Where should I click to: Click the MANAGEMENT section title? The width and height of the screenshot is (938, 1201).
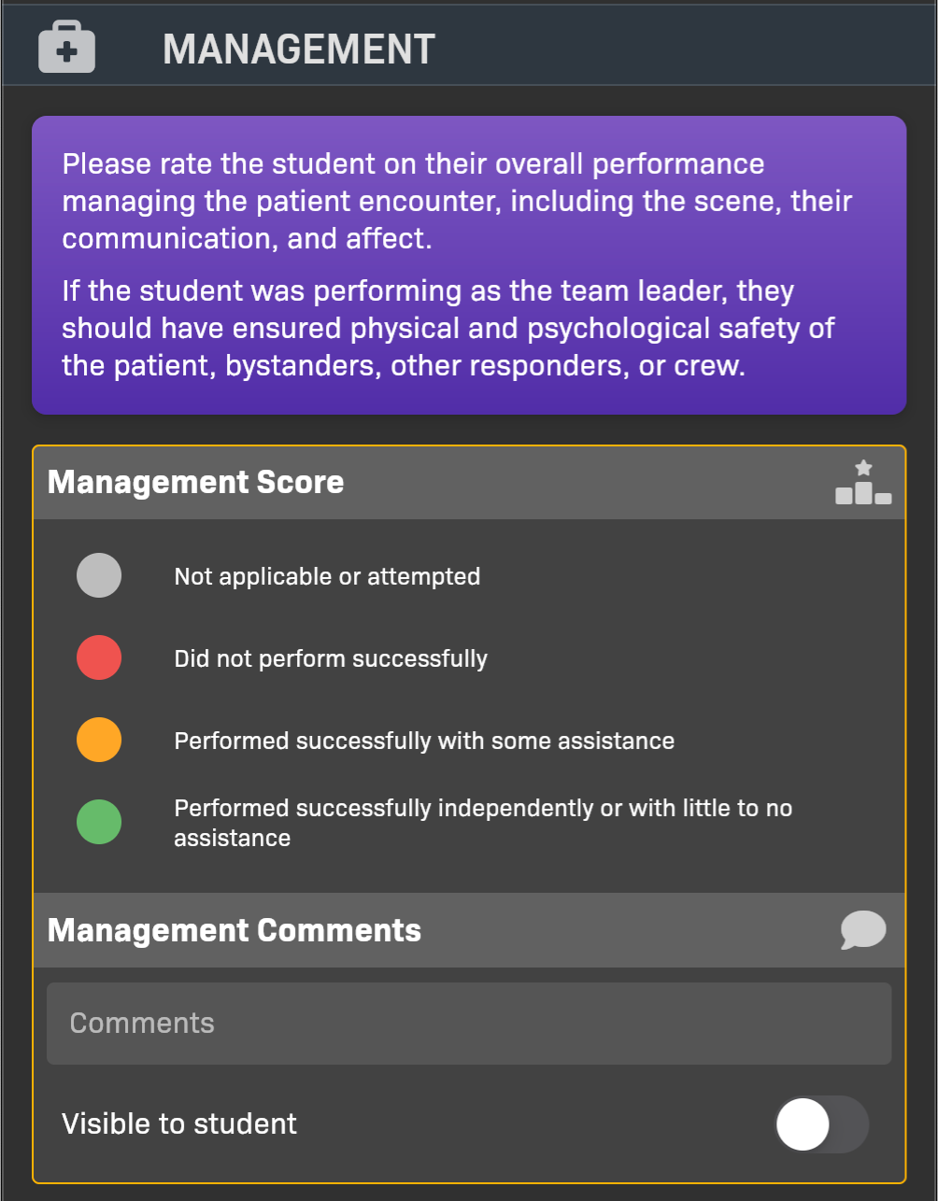point(299,49)
